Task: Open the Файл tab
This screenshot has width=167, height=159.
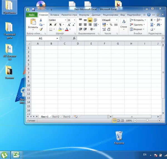Action: click(32, 15)
